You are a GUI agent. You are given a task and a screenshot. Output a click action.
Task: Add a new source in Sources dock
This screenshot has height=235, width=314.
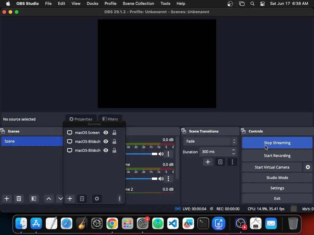point(70,199)
